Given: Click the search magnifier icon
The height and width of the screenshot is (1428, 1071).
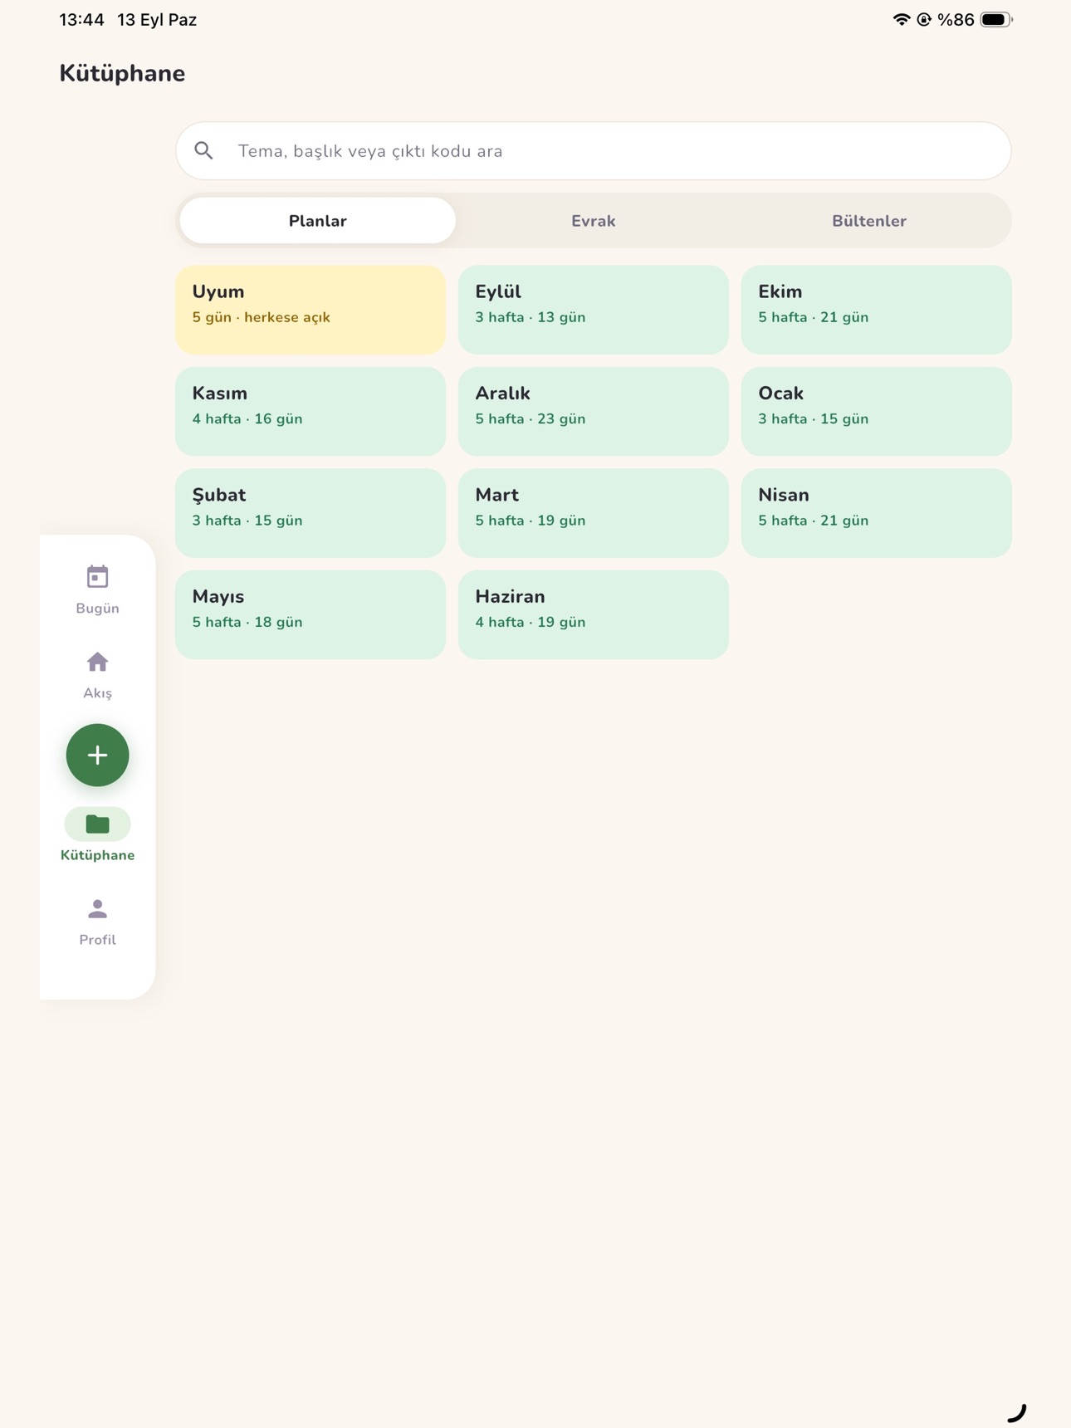Looking at the screenshot, I should click(x=203, y=150).
